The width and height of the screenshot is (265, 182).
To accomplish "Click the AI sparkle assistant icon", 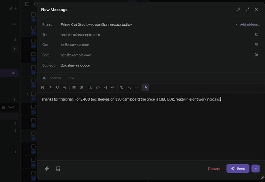I will pos(44,78).
